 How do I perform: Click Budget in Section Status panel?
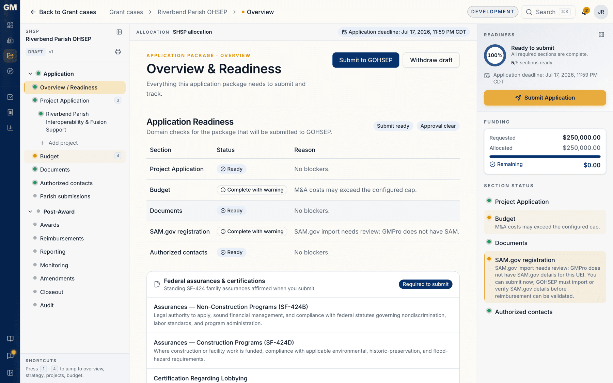(x=545, y=222)
